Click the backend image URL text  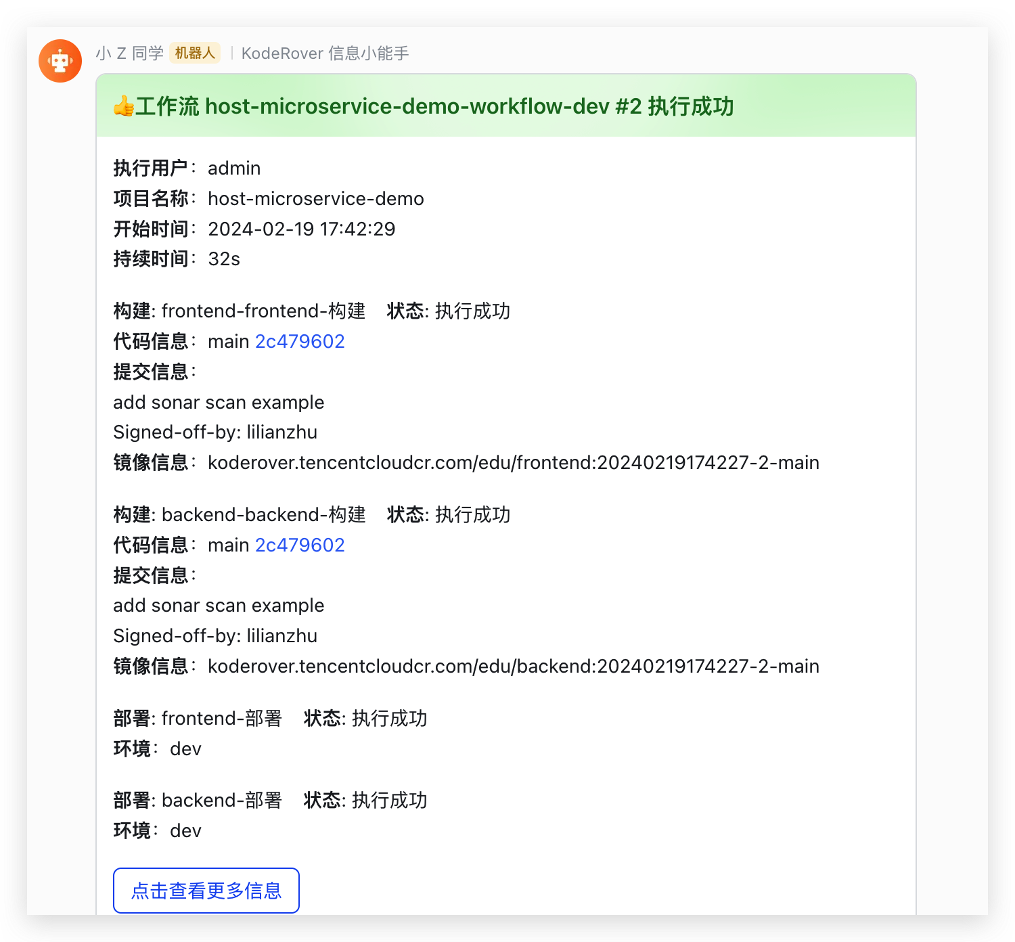point(513,666)
